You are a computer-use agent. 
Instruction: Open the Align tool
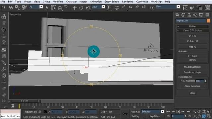(192, 8)
